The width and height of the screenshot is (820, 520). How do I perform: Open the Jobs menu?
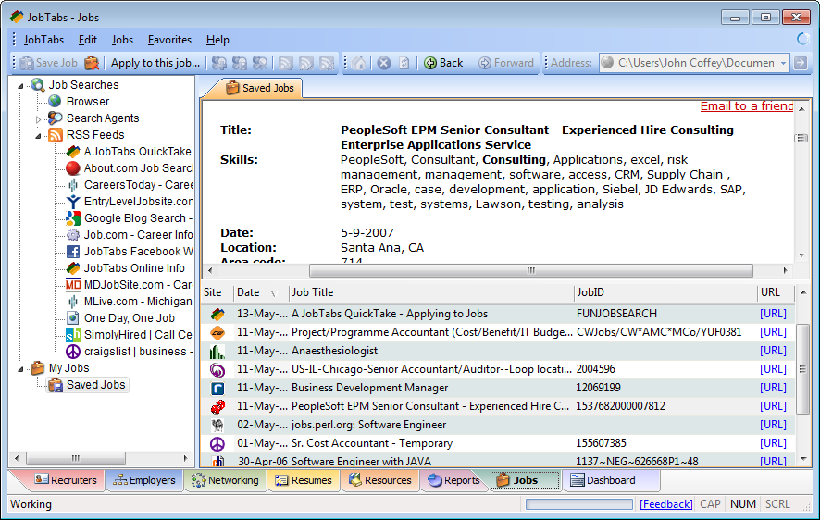tap(122, 40)
